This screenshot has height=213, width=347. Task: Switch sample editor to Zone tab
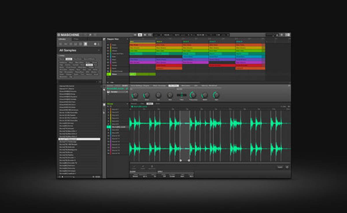pyautogui.click(x=158, y=104)
